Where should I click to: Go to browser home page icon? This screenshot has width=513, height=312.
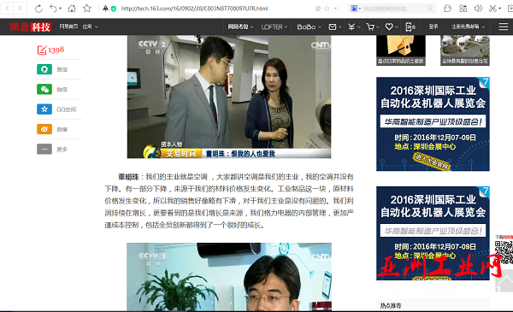[x=72, y=9]
